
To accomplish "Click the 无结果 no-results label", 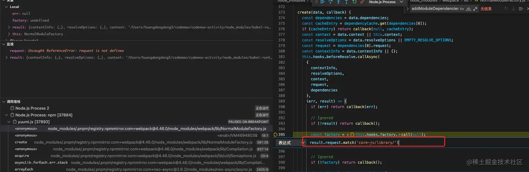I will coord(486,9).
